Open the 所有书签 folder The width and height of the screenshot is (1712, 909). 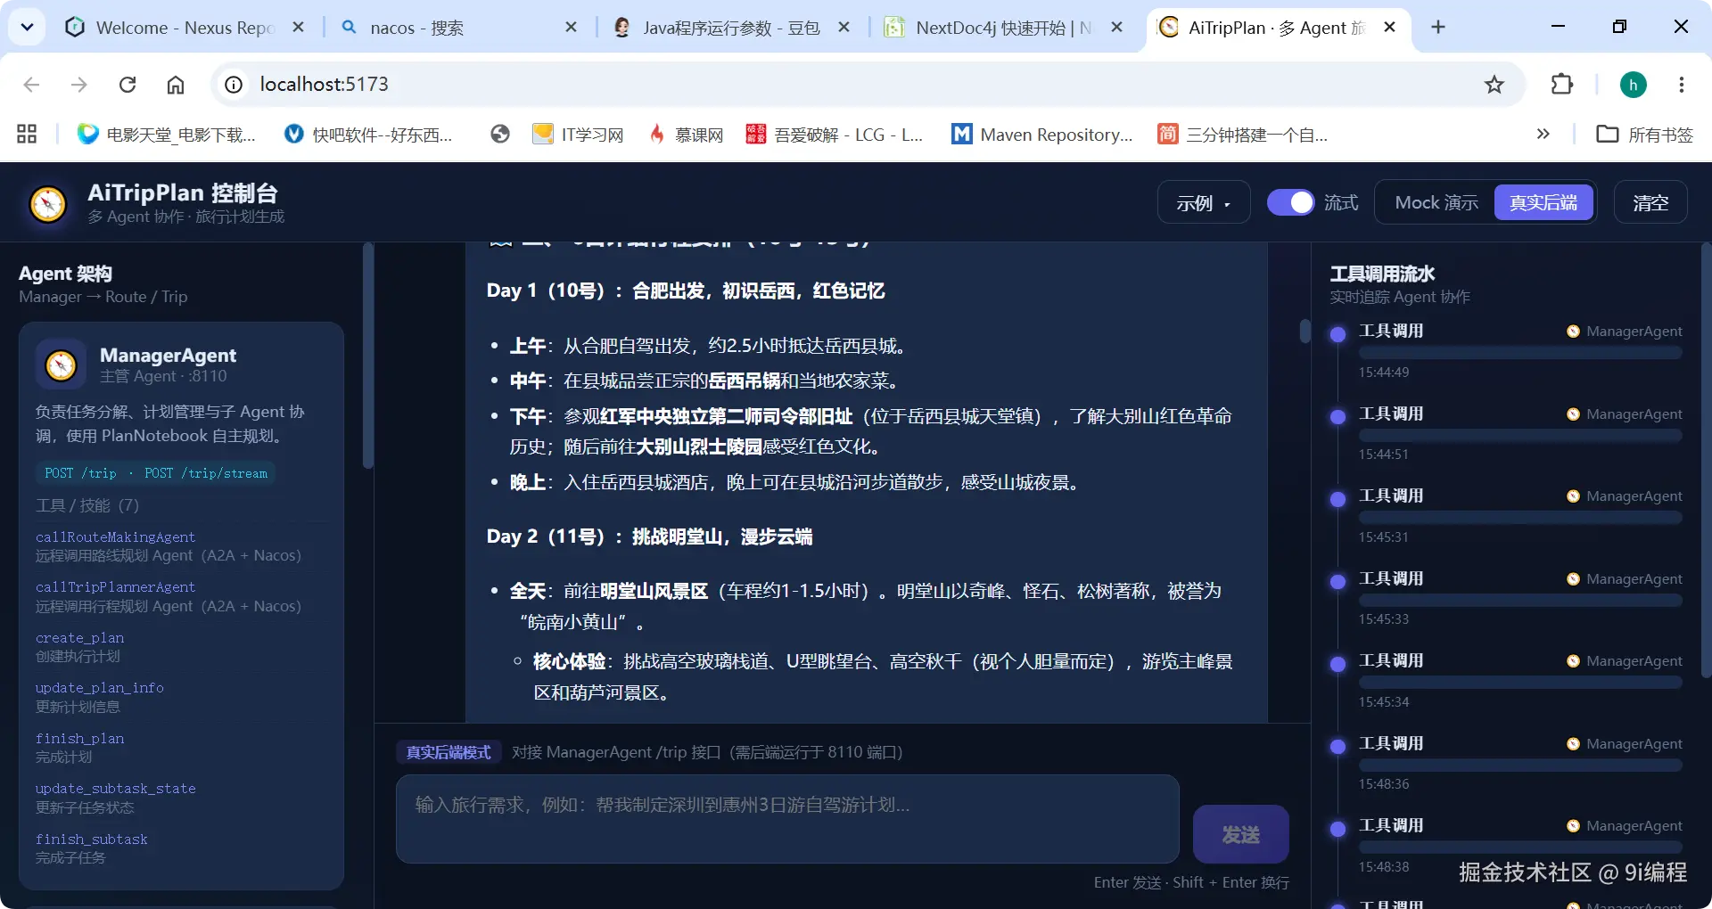pyautogui.click(x=1644, y=135)
